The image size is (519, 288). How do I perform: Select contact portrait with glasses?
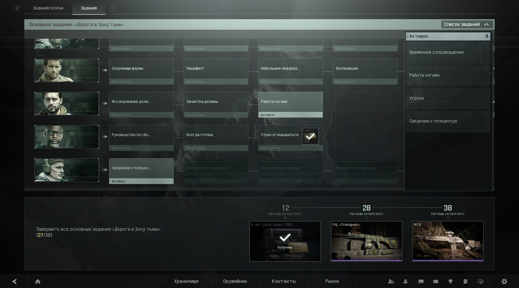pos(67,137)
